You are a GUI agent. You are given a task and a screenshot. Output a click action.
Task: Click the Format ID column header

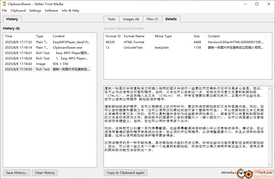click(x=113, y=36)
